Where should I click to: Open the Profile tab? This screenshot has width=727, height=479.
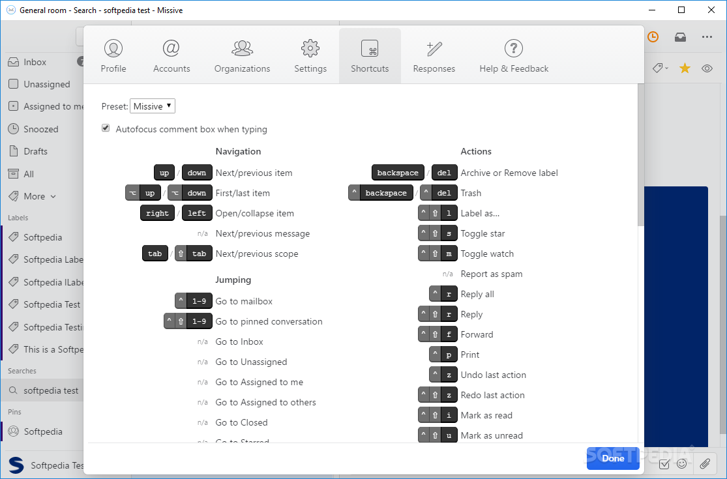(x=113, y=56)
